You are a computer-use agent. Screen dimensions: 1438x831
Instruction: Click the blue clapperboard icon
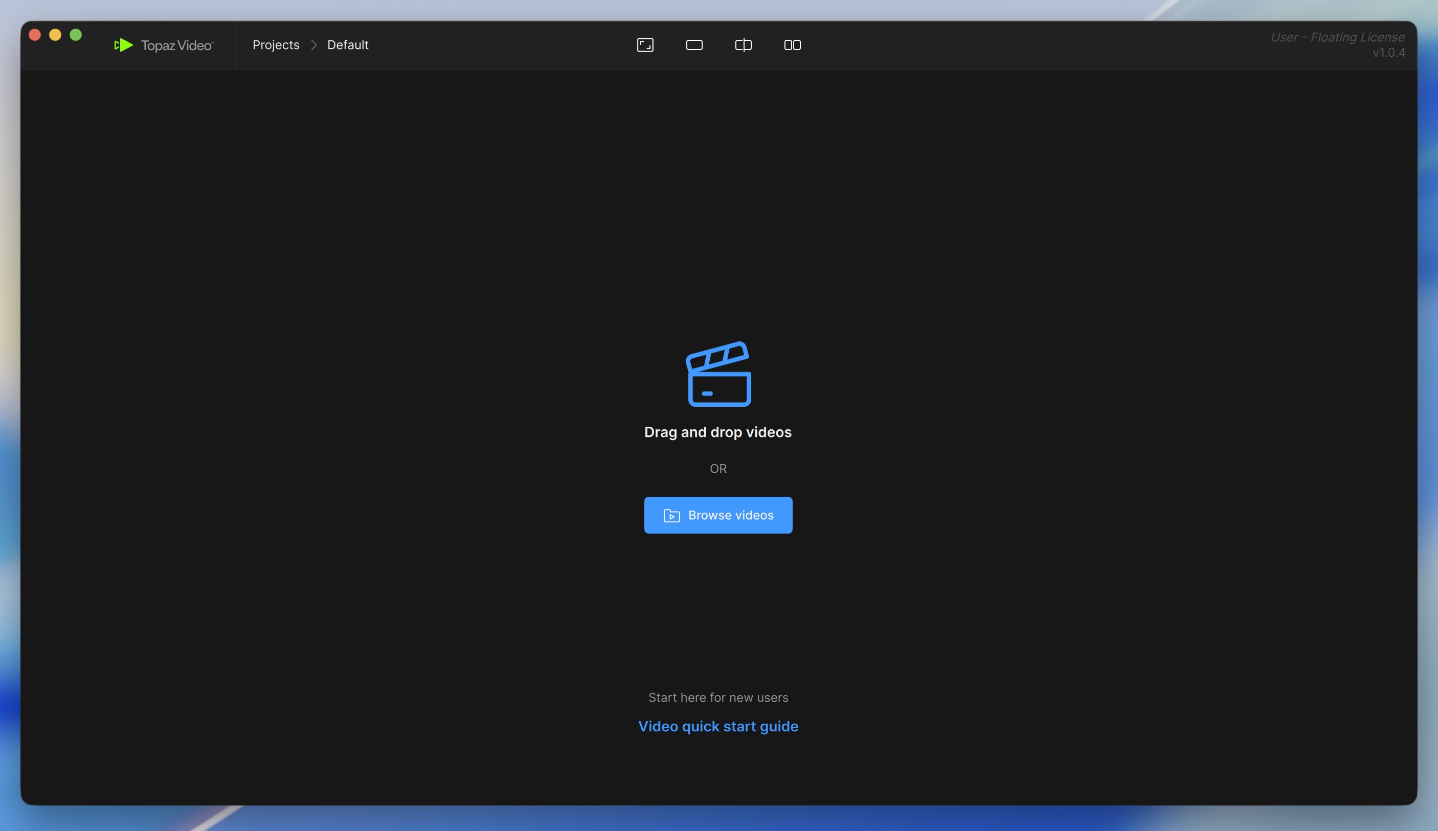[x=718, y=374]
